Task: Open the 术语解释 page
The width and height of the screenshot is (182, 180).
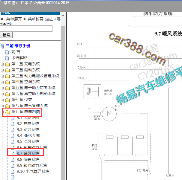Action: click(x=19, y=58)
